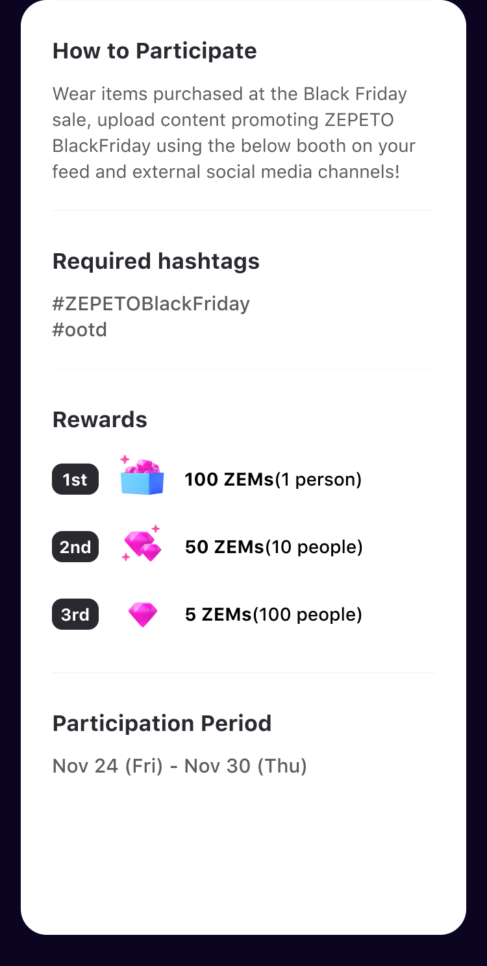Click the 50 ZEMs reward text
Screen dimensions: 487x966
point(225,547)
